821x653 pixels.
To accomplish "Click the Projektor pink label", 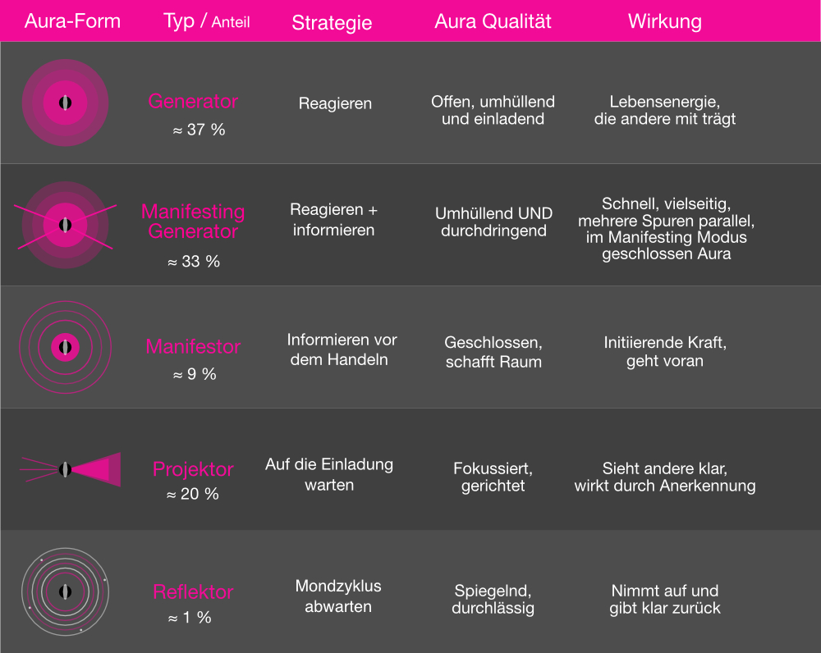I will 193,469.
